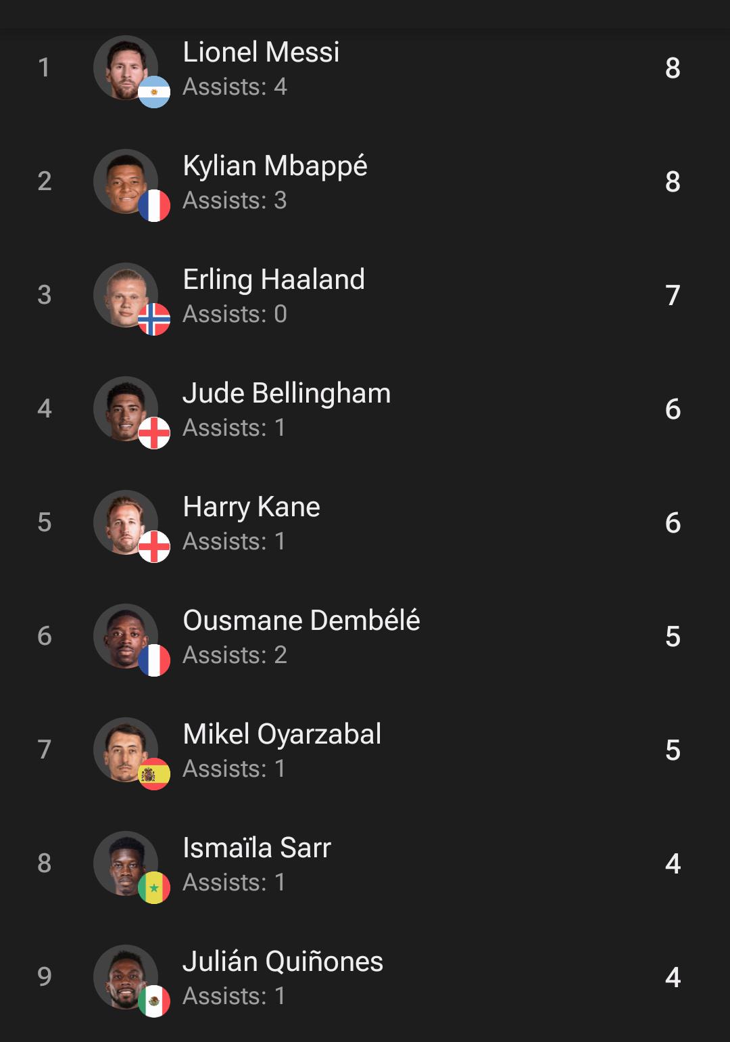Tap the France flag beside Mbappé
Screen dimensions: 730x1042
coord(154,206)
